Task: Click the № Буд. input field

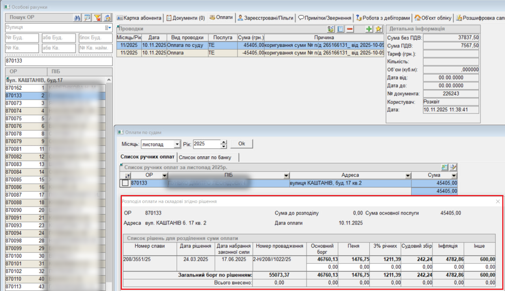Action: pos(22,38)
